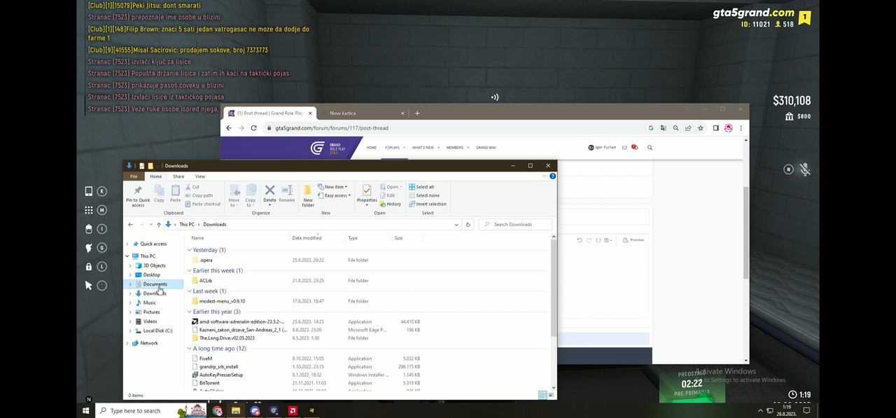
Task: Open AMD Software from the taskbar
Action: click(x=293, y=411)
